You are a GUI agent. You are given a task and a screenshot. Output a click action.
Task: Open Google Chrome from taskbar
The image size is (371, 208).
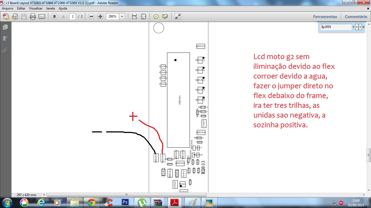pos(92,203)
